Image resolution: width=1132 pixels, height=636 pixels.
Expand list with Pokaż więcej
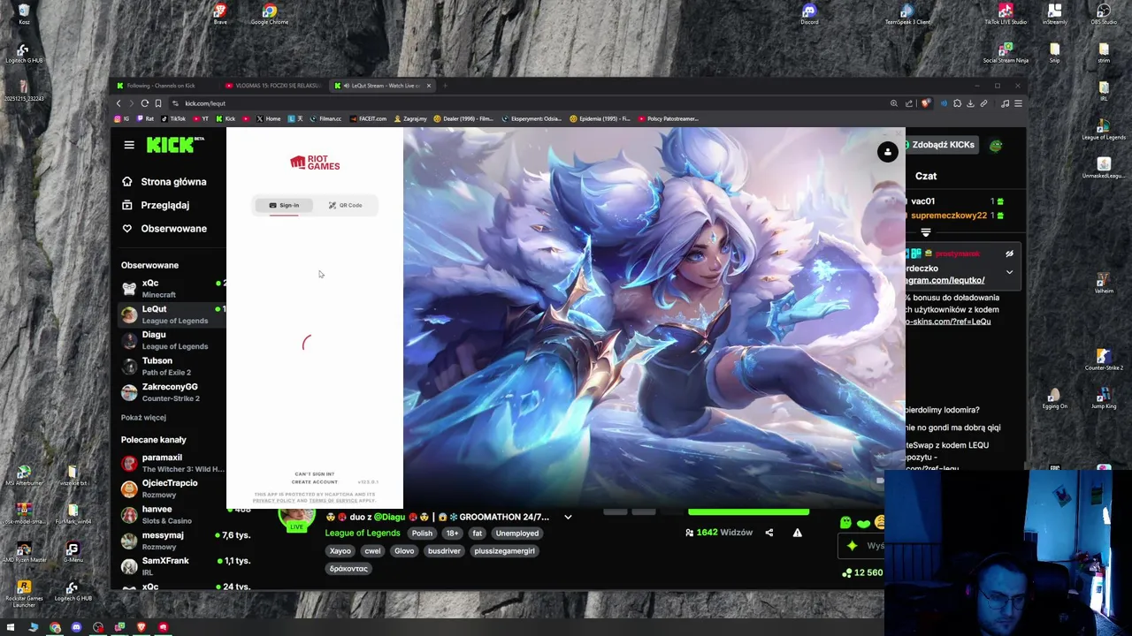click(x=143, y=417)
